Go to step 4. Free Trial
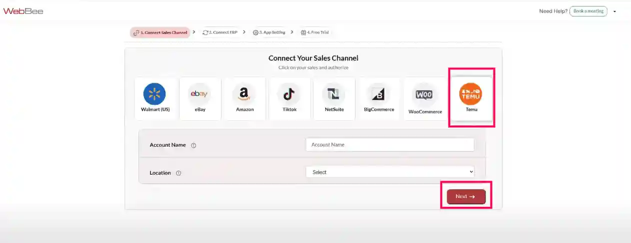The image size is (631, 243). tap(315, 32)
